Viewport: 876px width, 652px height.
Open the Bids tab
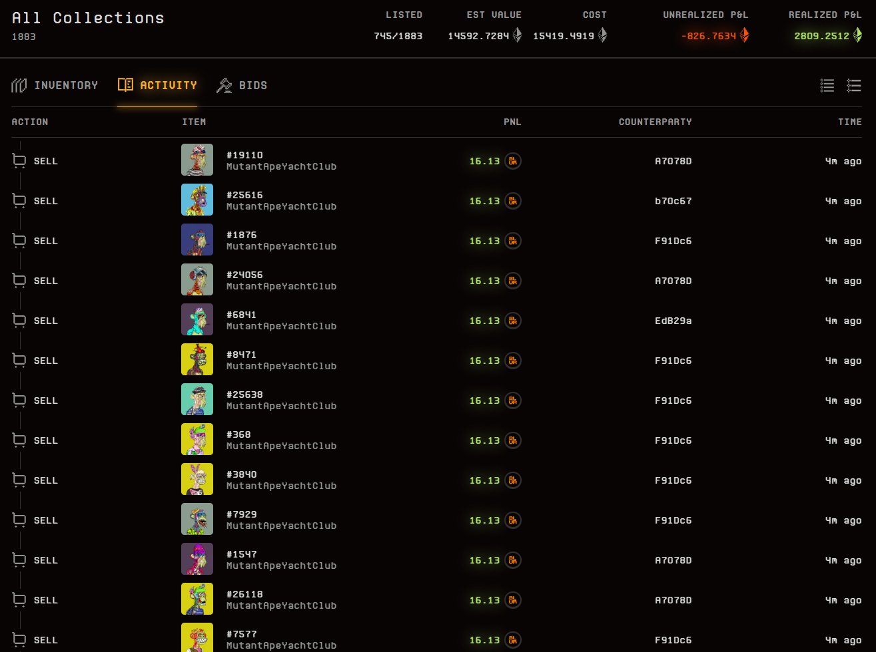pyautogui.click(x=242, y=85)
